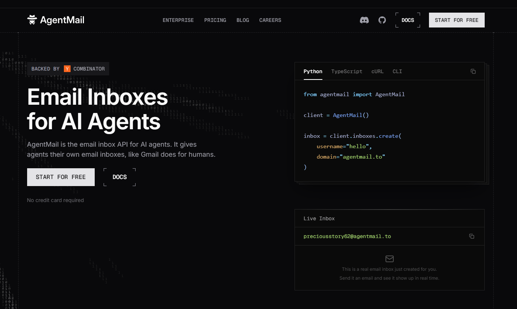Click the 'Email Inboxes for AI Agents' headline
517x309 pixels.
[x=98, y=109]
